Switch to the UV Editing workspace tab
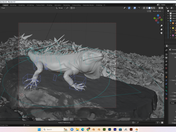Screen dimensions: 176x132 (x=30, y=5)
